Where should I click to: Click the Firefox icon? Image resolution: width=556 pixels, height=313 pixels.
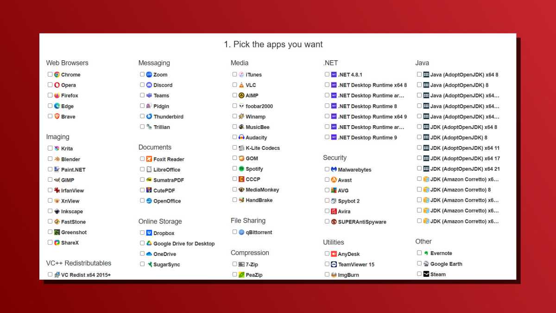click(x=57, y=96)
